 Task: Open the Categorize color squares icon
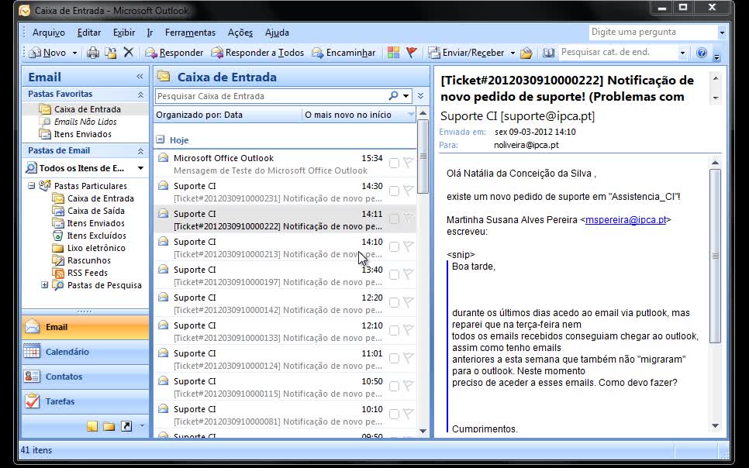(393, 53)
